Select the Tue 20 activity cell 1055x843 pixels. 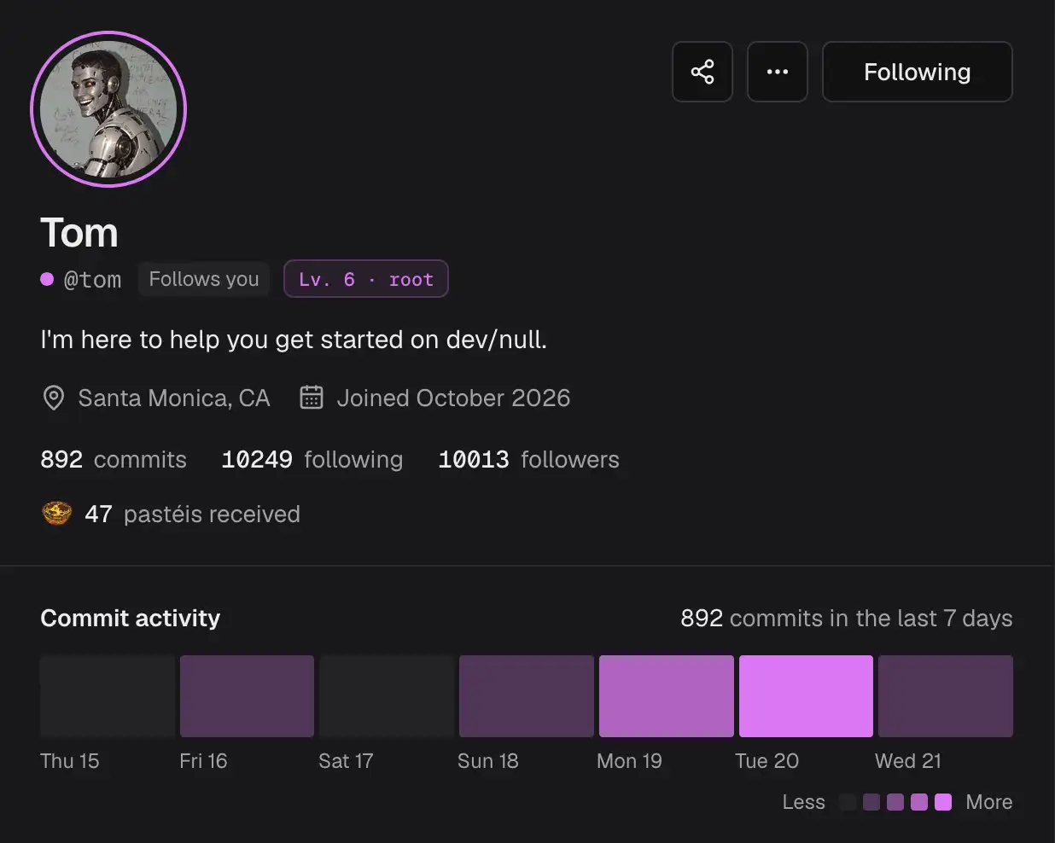tap(806, 696)
